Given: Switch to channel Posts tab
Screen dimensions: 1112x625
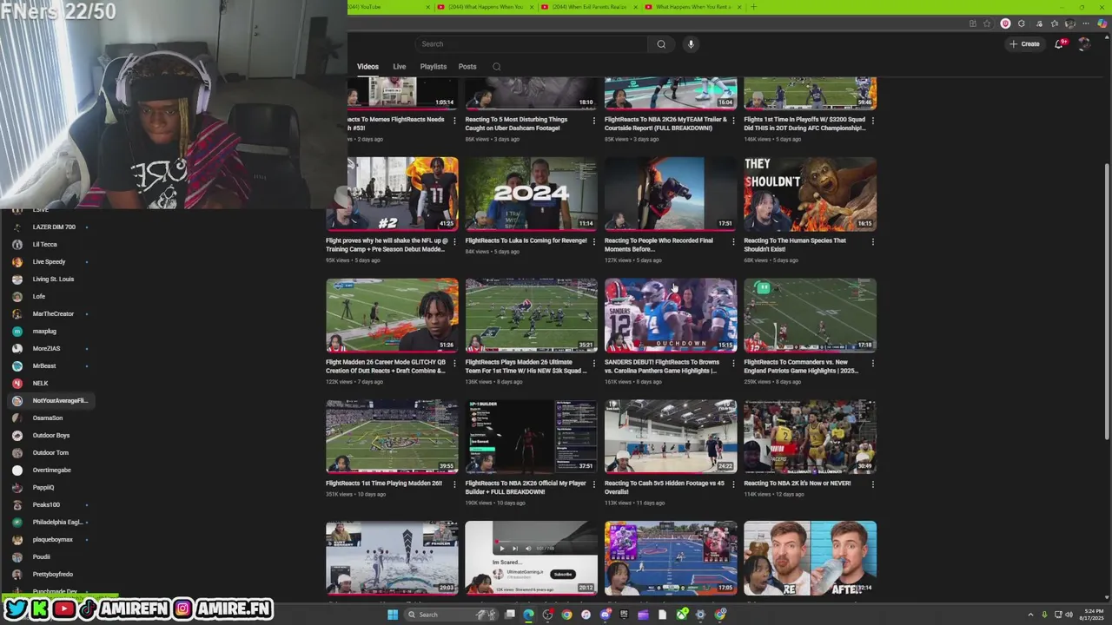Looking at the screenshot, I should (467, 67).
